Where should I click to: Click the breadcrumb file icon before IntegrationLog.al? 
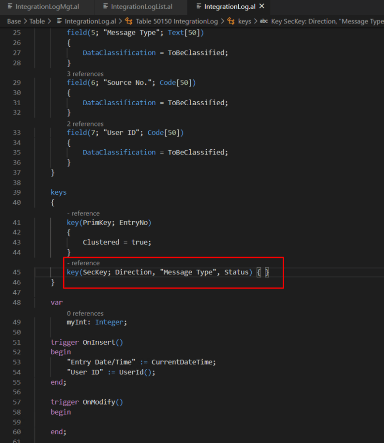(59, 21)
